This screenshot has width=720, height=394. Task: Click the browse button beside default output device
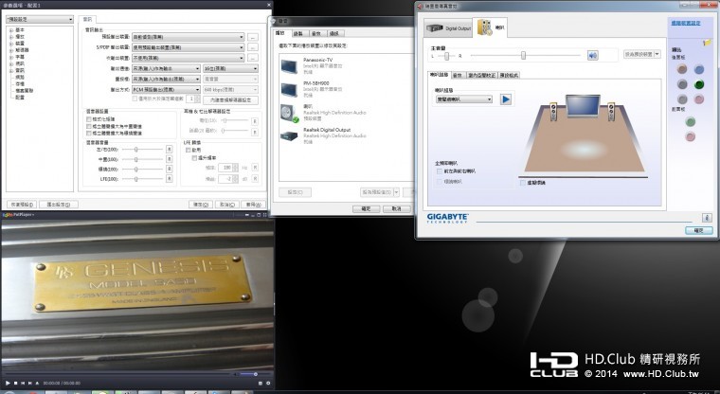253,37
